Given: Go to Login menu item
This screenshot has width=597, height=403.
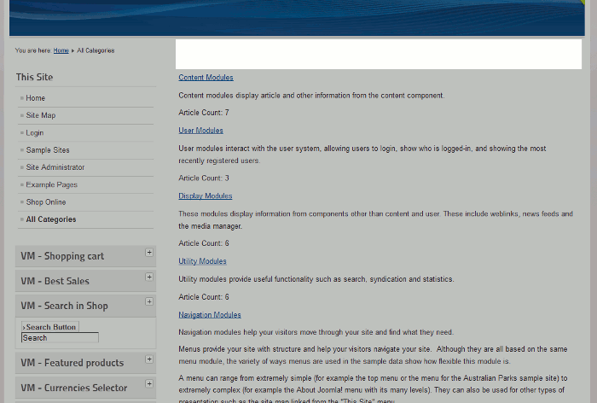Looking at the screenshot, I should 35,132.
